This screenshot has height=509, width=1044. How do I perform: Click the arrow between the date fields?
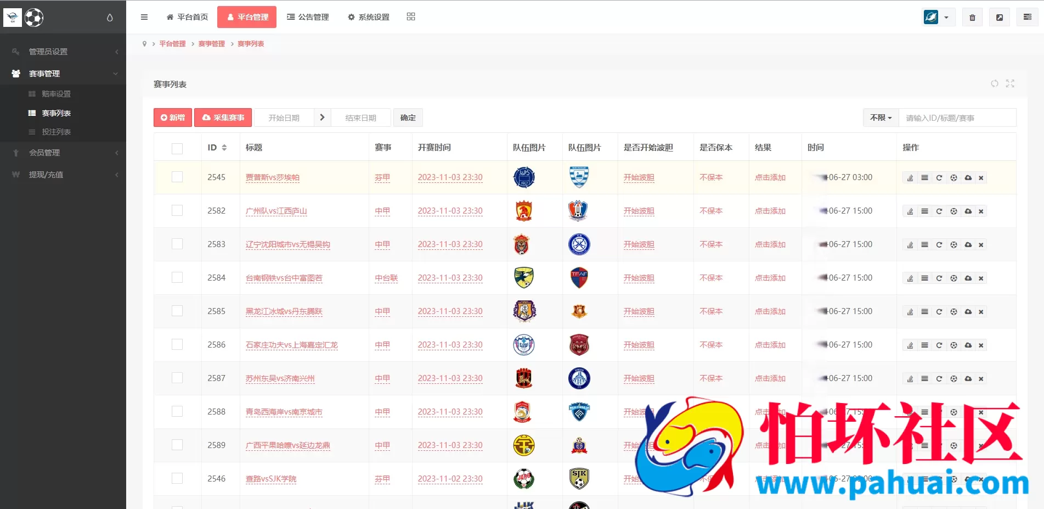[323, 118]
